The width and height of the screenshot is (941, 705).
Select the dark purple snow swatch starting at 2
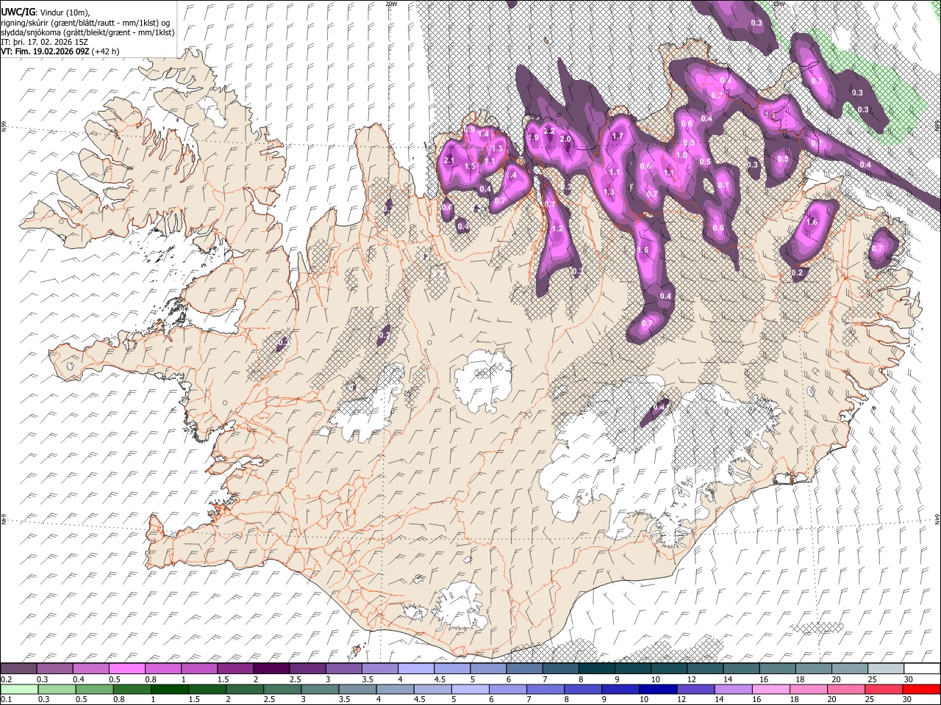click(271, 668)
